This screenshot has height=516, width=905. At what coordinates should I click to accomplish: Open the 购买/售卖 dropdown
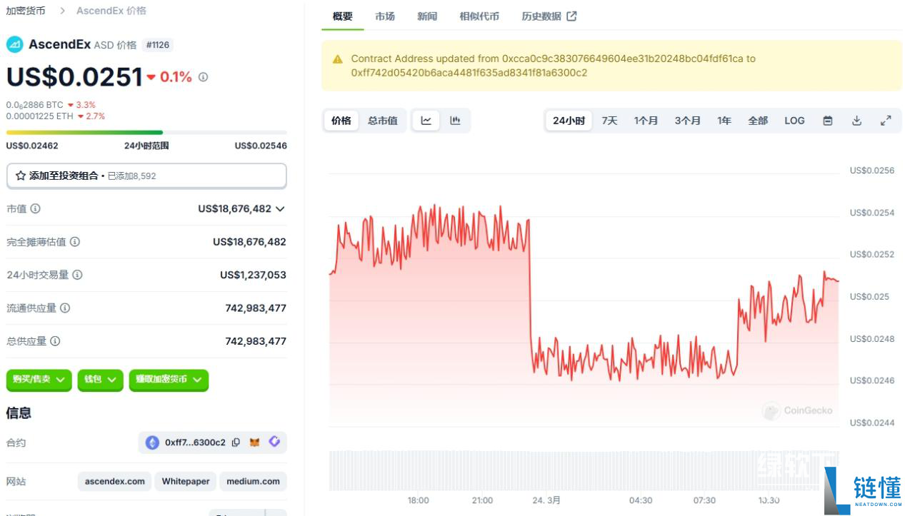(x=39, y=380)
